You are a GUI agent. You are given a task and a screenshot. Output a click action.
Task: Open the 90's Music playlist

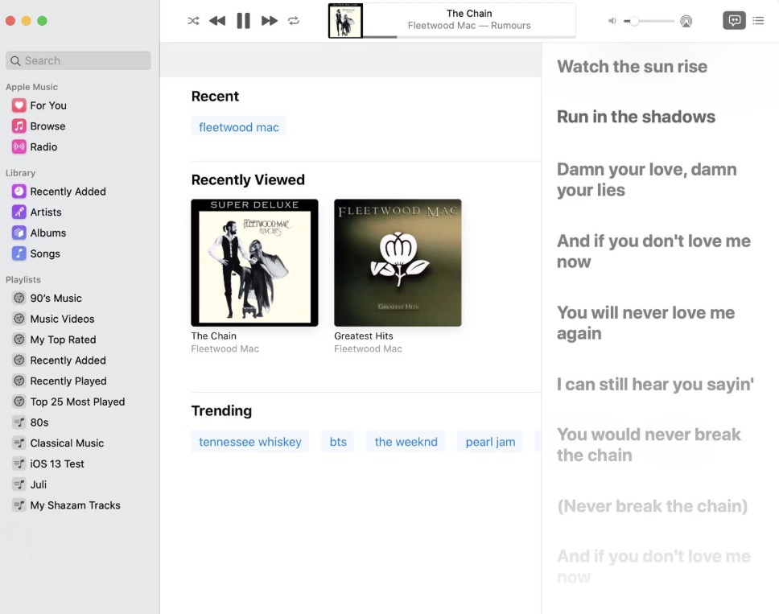[x=56, y=298]
